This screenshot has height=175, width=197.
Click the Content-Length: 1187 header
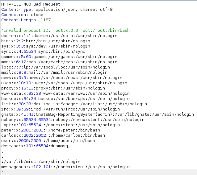pos(26,20)
